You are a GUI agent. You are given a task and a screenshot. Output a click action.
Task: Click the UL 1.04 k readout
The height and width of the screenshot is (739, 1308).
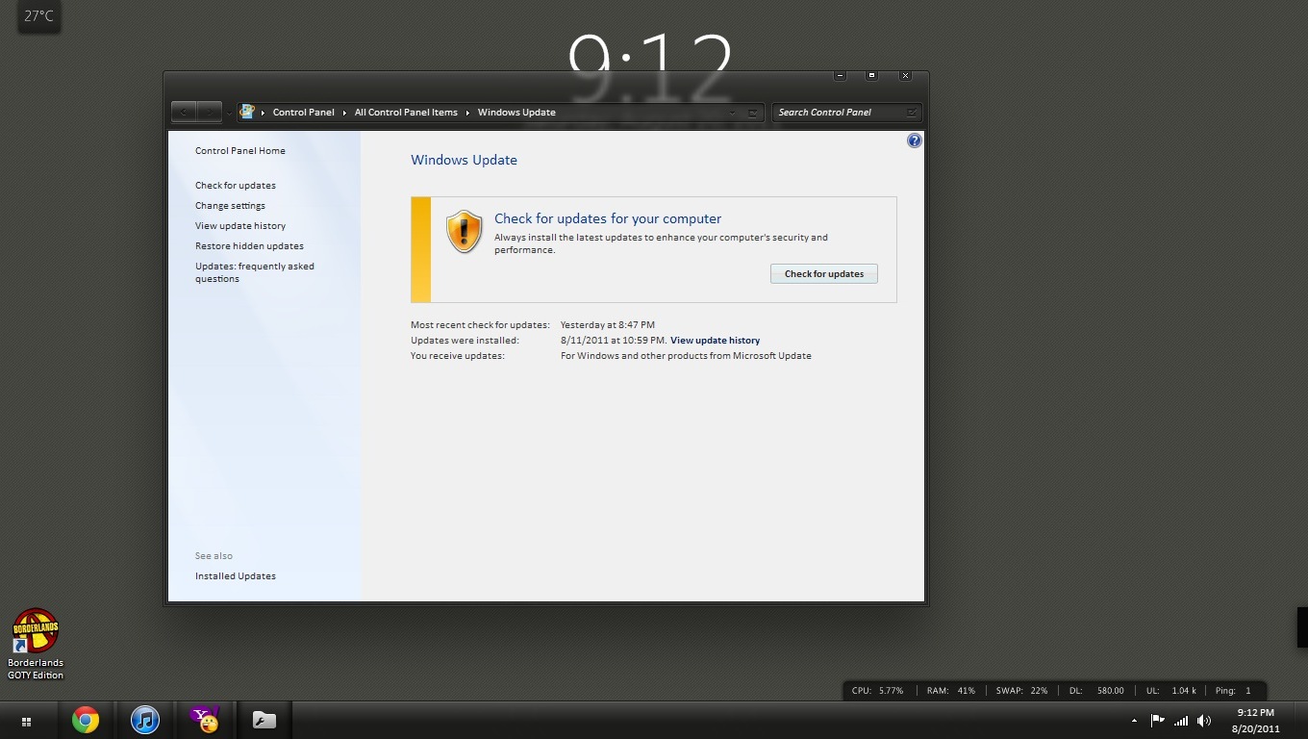point(1170,691)
